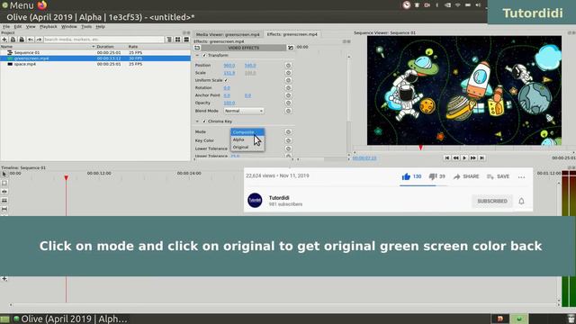Viewport: 576px width, 324px height.
Task: Click the Save Project icon in Project toolbar
Action: (x=22, y=40)
